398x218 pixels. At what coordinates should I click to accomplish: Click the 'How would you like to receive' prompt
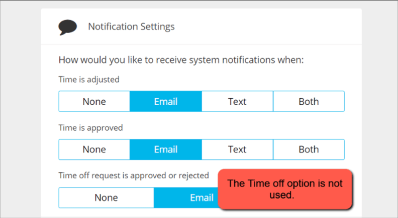[x=181, y=60]
